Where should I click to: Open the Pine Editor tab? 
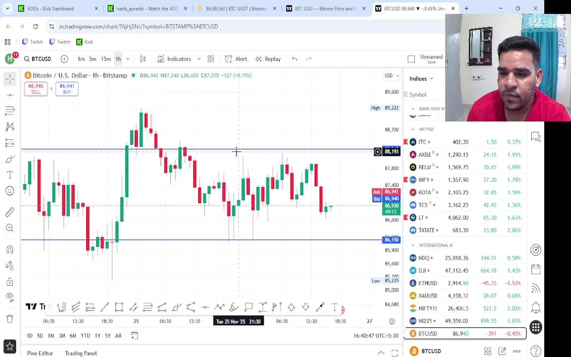tap(40, 354)
